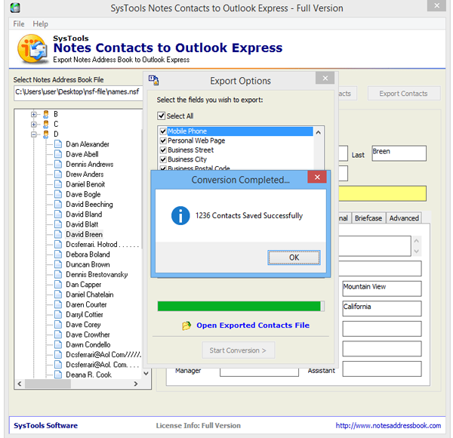Click document icon beside Dan Capper

[x=58, y=284]
